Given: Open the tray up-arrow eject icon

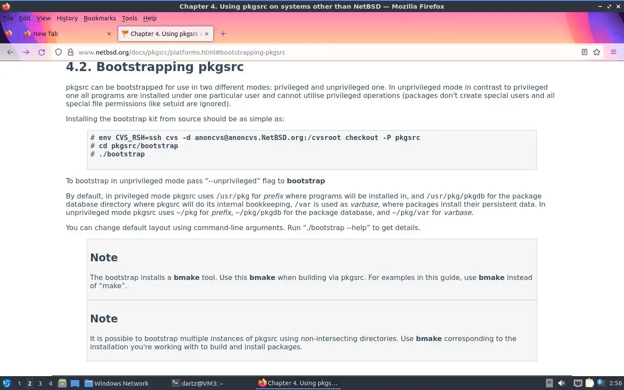Looking at the screenshot, I should (x=549, y=383).
